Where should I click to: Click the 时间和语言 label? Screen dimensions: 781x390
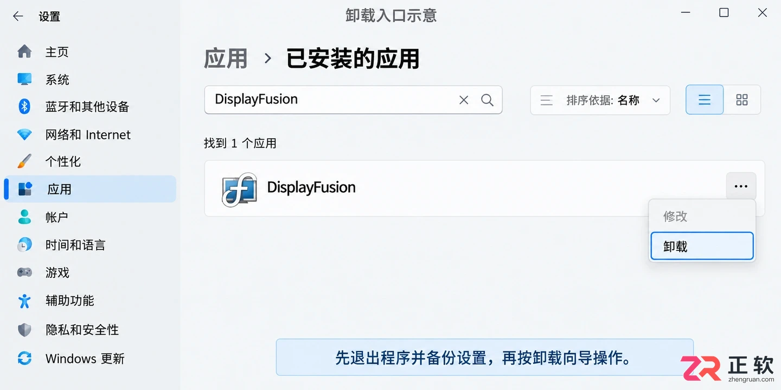point(75,245)
